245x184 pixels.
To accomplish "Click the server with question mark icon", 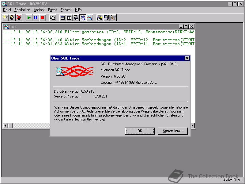I will 100,18.
